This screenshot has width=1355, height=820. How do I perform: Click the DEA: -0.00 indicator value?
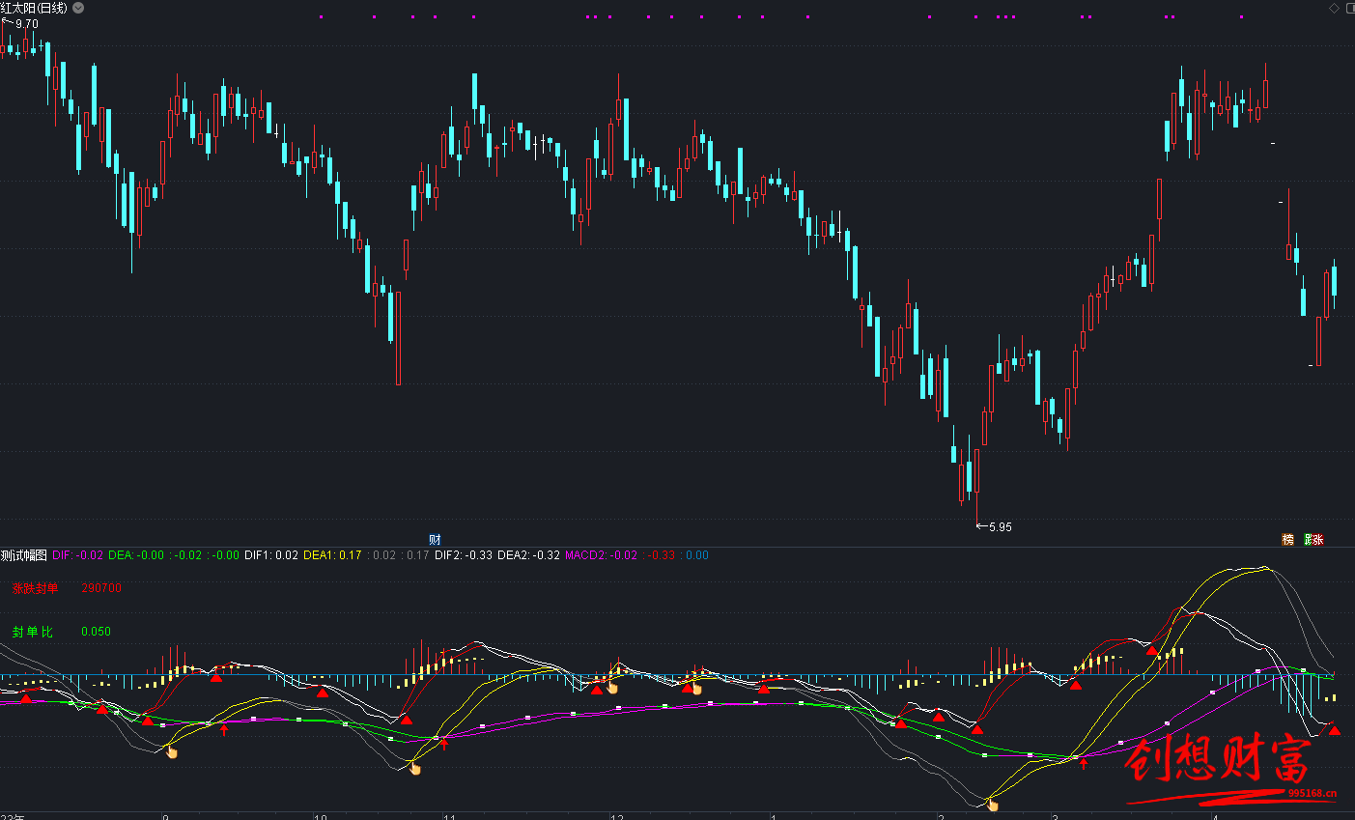[x=136, y=555]
